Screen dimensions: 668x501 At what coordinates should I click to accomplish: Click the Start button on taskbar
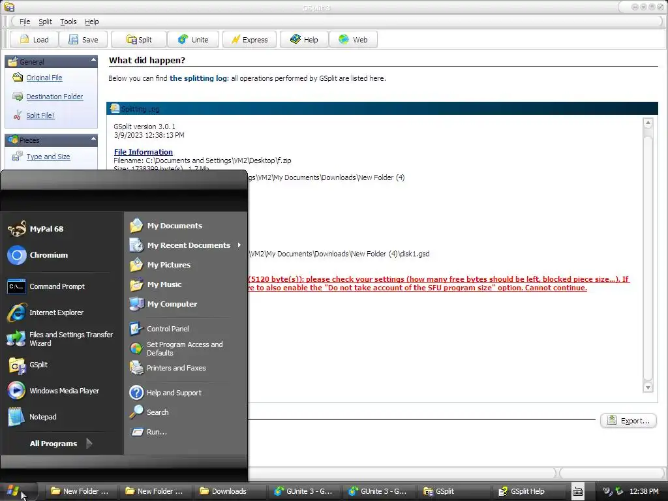click(16, 491)
